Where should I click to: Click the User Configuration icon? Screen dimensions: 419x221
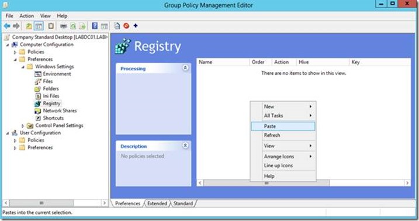[15, 133]
